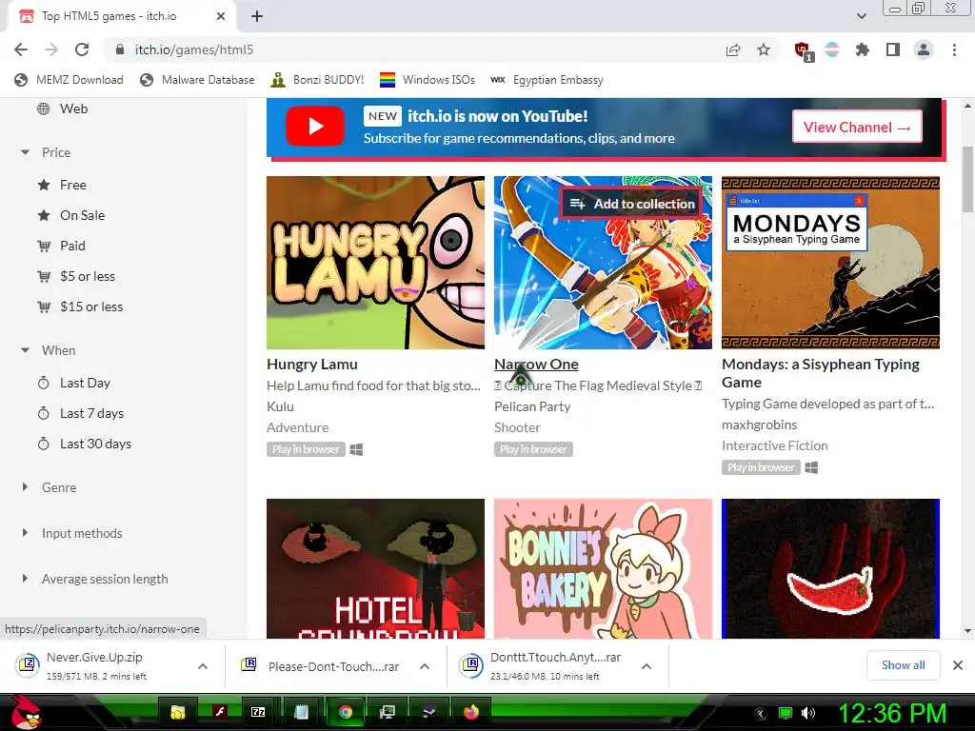The height and width of the screenshot is (731, 975).
Task: Open options for Never.Give.Up.zip download
Action: [x=203, y=666]
